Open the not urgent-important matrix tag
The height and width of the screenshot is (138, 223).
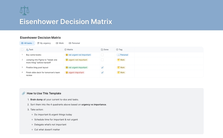click(76, 67)
